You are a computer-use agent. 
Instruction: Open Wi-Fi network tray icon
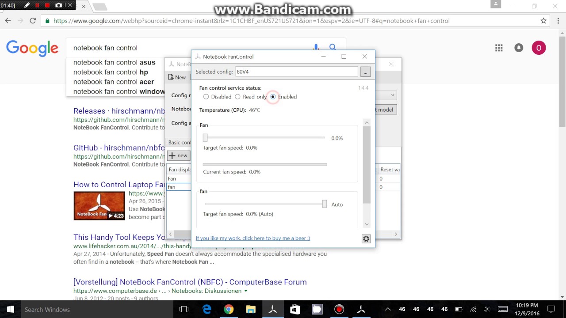click(x=473, y=309)
